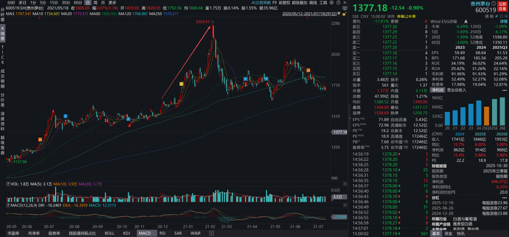Click the blue plus icon to add watchlist
This screenshot has height=237, width=509.
click(x=506, y=16)
